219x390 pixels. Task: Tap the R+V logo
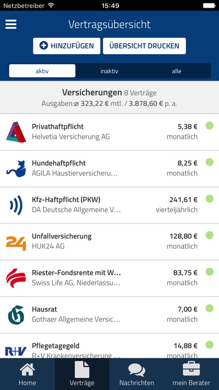tap(16, 352)
